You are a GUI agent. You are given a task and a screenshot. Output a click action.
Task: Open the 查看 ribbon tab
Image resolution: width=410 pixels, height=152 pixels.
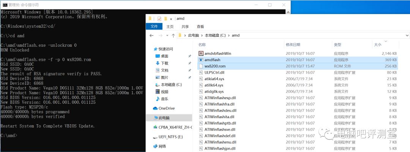200,27
